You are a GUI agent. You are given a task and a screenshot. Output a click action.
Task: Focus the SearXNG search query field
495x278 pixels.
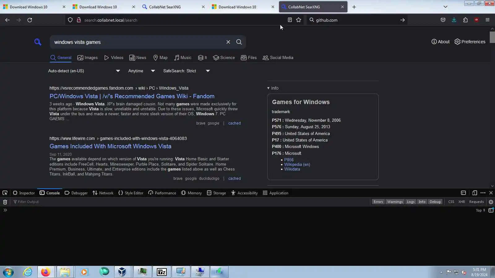pos(138,42)
